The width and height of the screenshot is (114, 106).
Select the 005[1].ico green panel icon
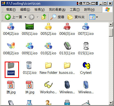[x=30, y=26]
